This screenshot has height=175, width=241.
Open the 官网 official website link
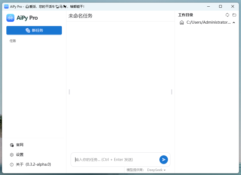tap(20, 145)
